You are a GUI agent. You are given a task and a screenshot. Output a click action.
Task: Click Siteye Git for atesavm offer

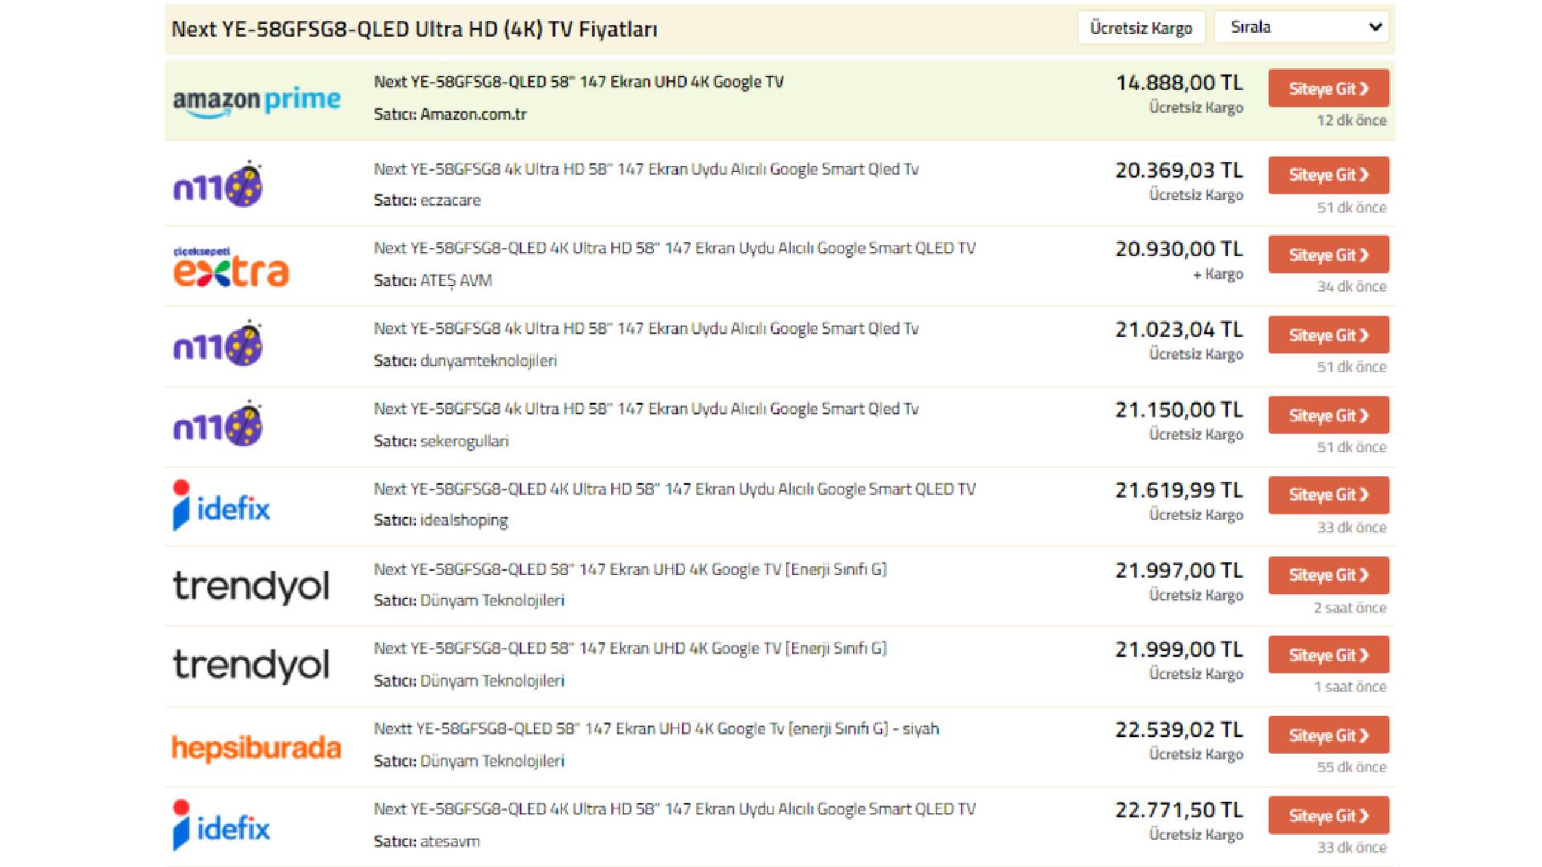click(x=1328, y=816)
